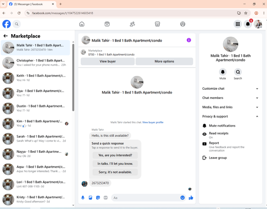Choose a sticker icon in composer

(98, 198)
